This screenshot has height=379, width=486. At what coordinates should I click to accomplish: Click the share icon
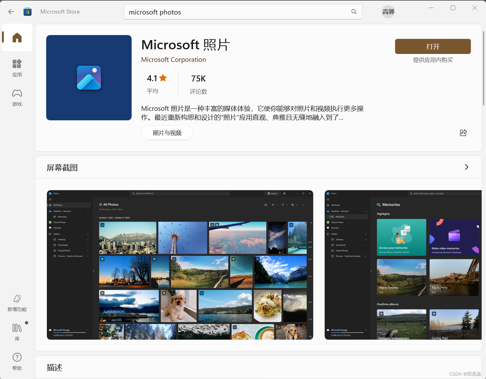[x=463, y=133]
